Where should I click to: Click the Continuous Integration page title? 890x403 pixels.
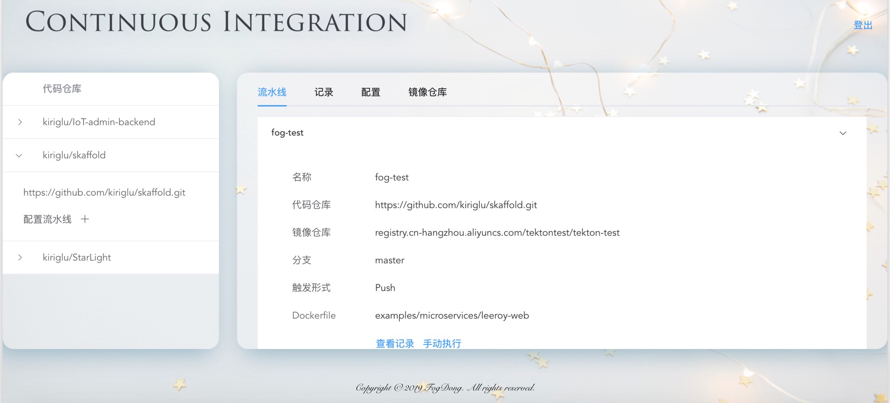pos(216,22)
